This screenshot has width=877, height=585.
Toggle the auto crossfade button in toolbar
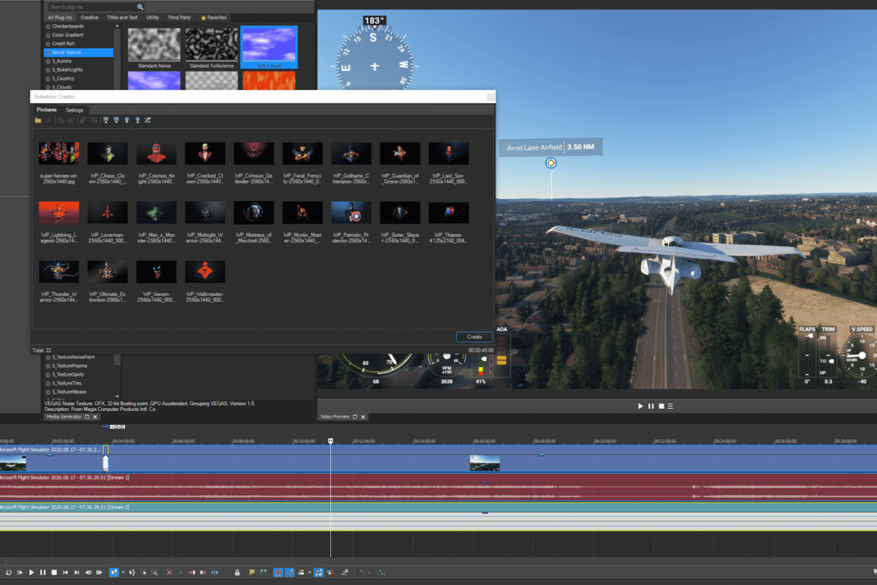pyautogui.click(x=290, y=572)
